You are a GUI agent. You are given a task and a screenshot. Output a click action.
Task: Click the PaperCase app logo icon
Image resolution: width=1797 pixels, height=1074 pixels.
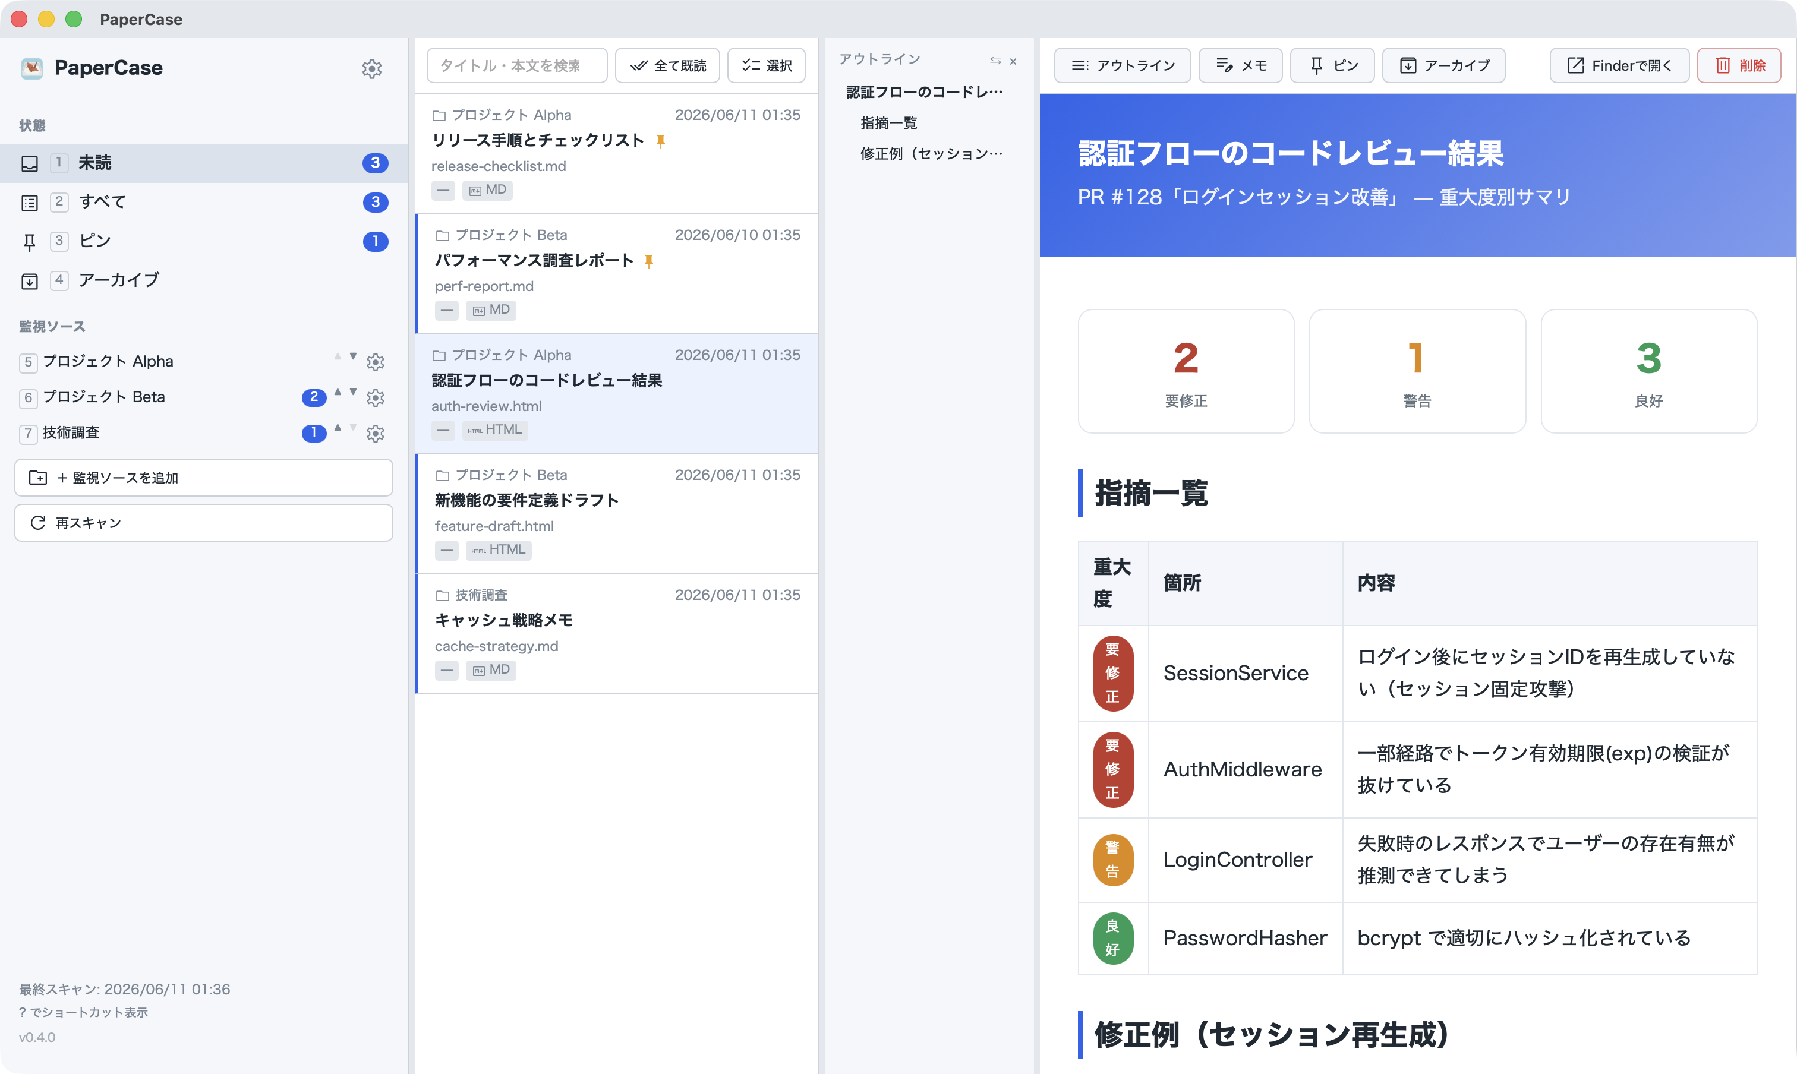pyautogui.click(x=32, y=68)
